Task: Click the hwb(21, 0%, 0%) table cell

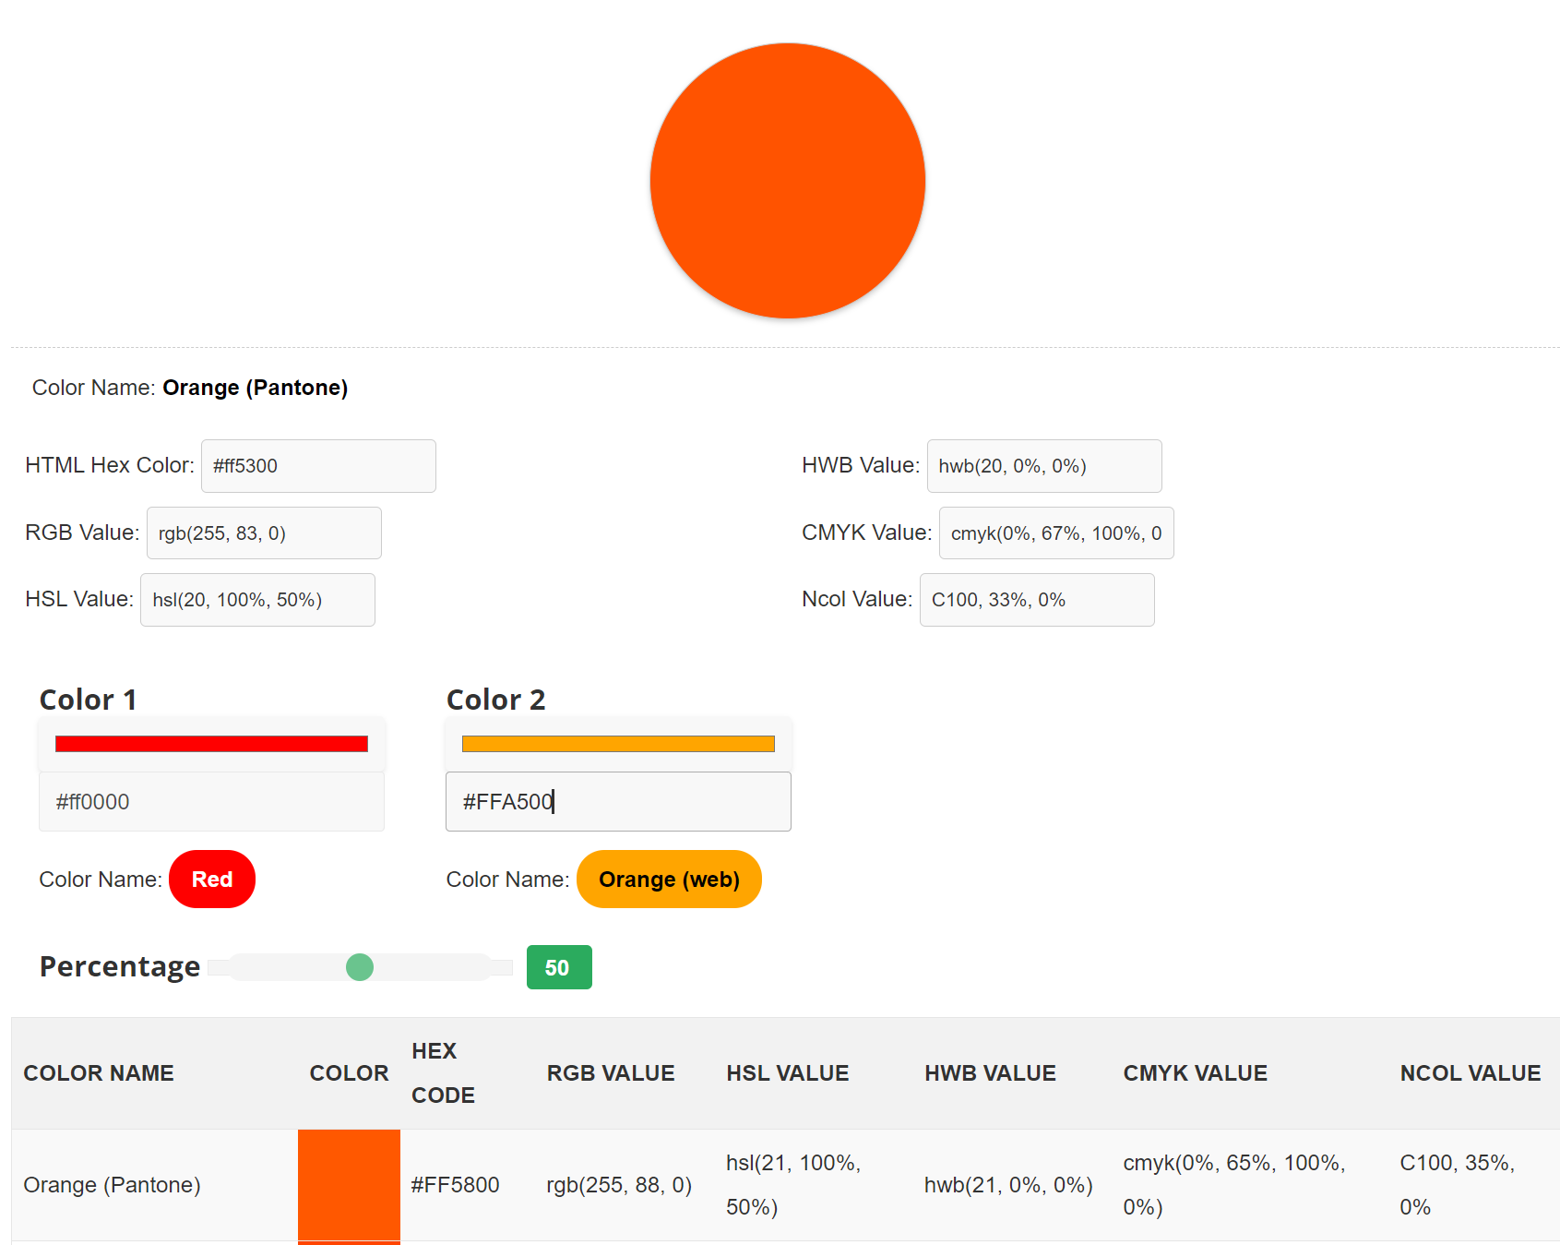Action: coord(1008,1185)
